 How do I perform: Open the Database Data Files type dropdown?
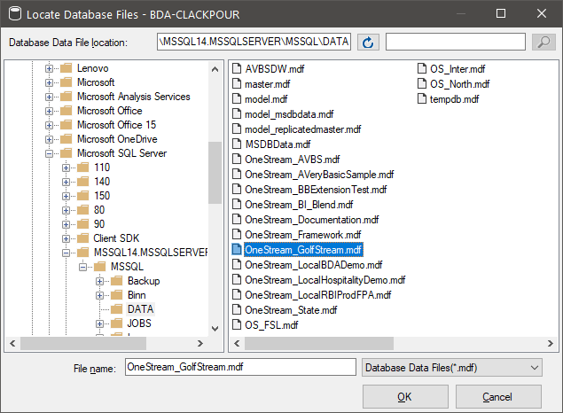[451, 368]
